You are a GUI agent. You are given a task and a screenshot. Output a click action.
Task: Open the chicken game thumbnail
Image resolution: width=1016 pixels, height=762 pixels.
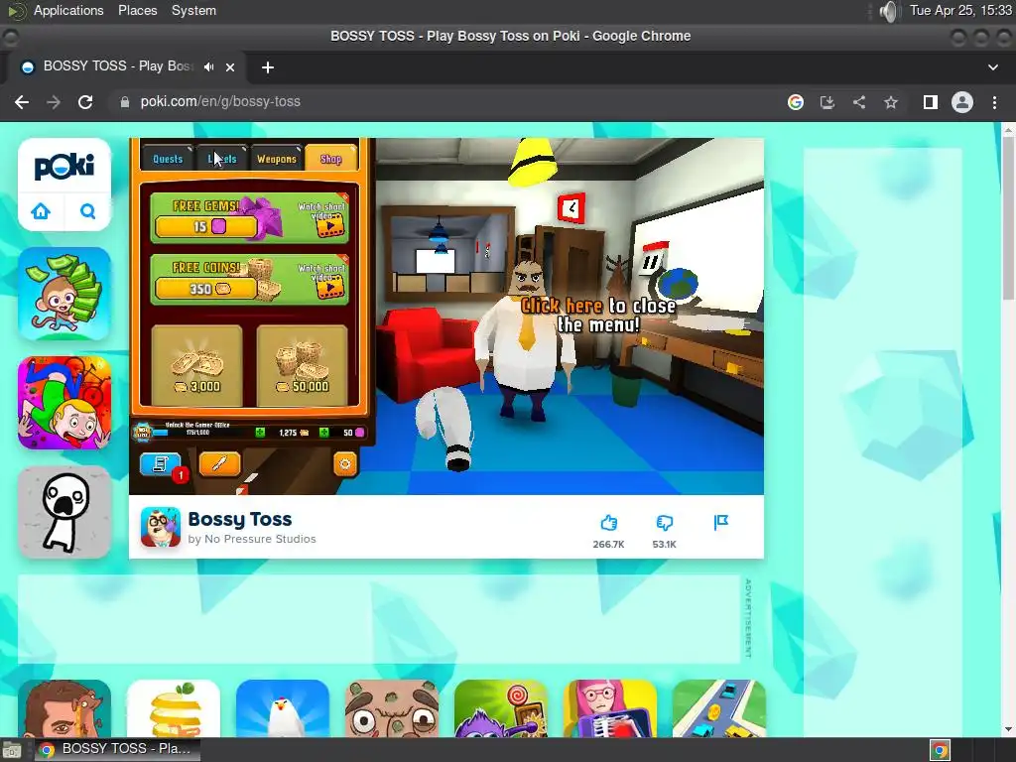283,708
